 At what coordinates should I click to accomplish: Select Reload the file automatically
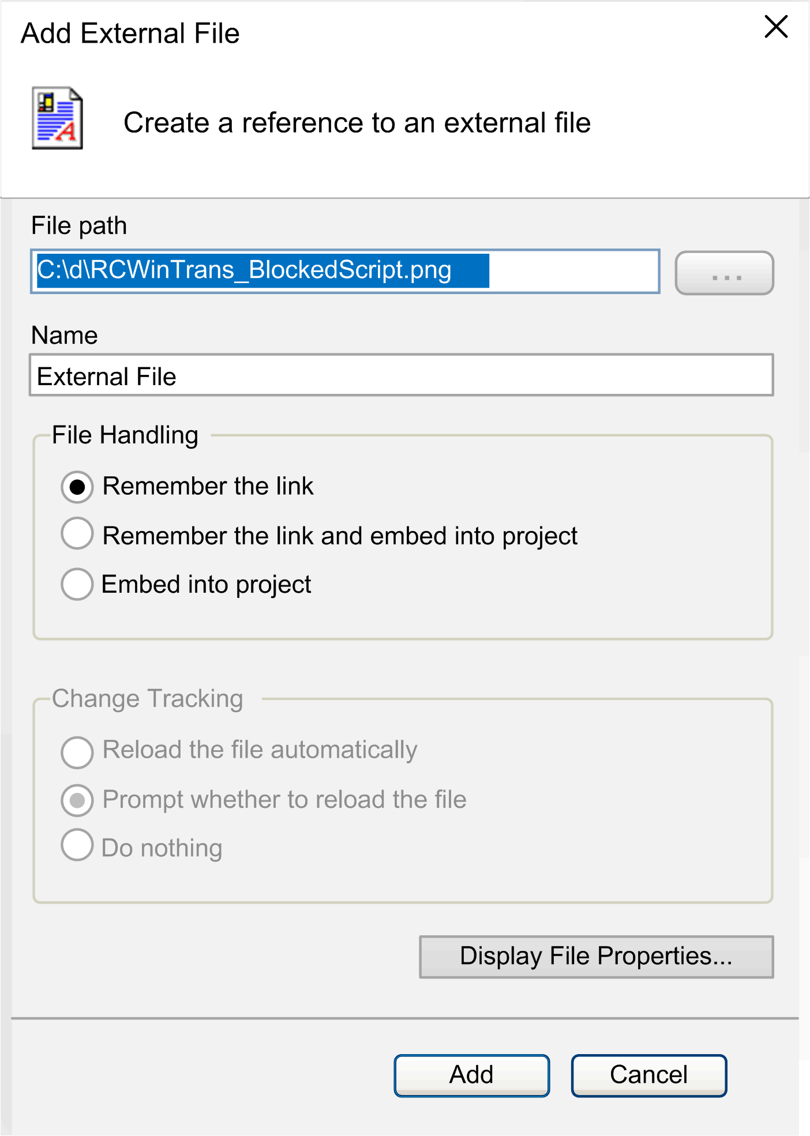coord(77,751)
